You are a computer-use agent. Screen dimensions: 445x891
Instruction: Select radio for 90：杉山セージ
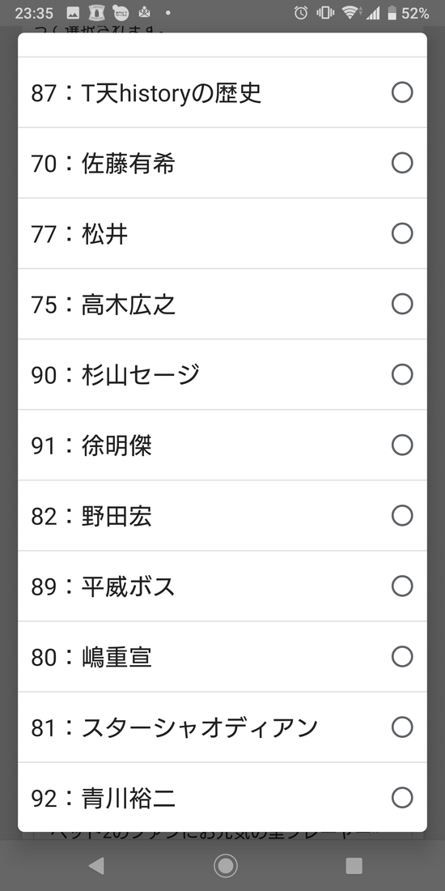[x=402, y=374]
